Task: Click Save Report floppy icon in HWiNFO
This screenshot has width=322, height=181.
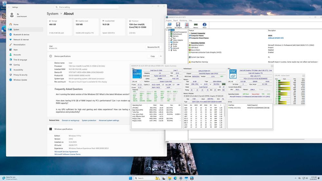Action: click(x=178, y=25)
